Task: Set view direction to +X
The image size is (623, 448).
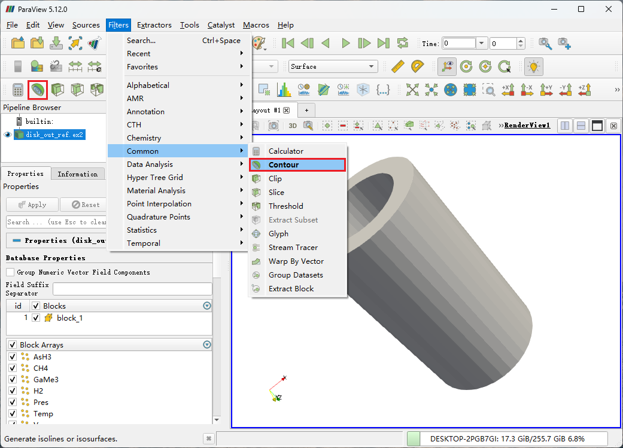Action: 507,90
